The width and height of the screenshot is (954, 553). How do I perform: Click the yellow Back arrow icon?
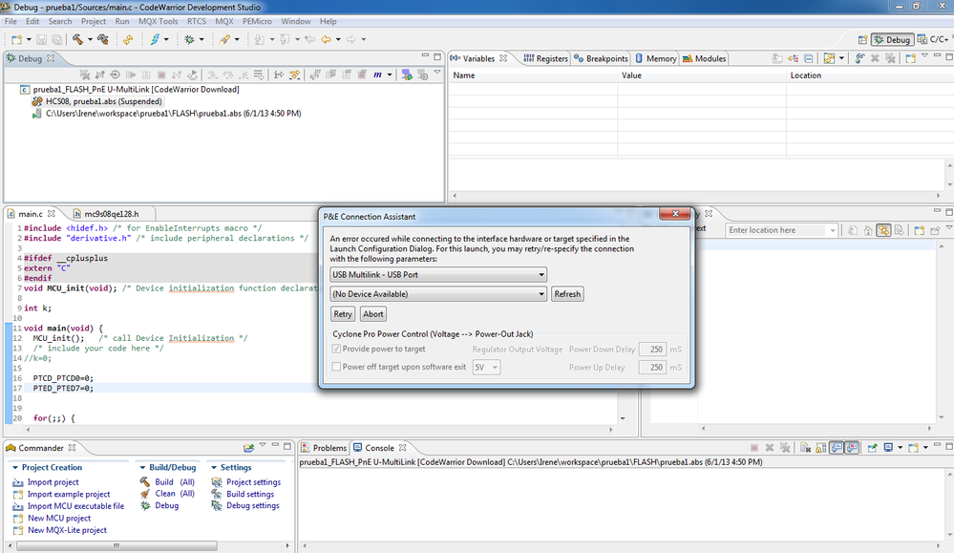point(326,39)
